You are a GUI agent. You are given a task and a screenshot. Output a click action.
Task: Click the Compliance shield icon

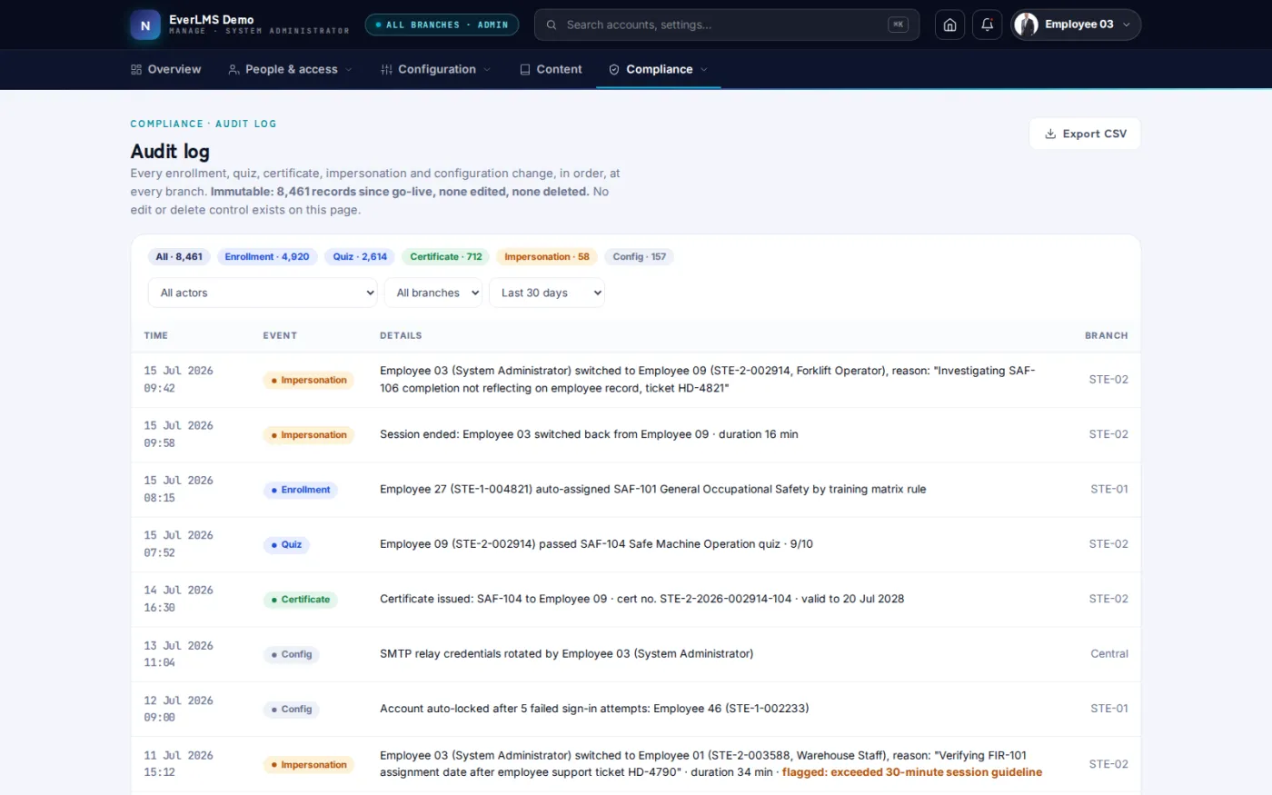[x=614, y=69]
